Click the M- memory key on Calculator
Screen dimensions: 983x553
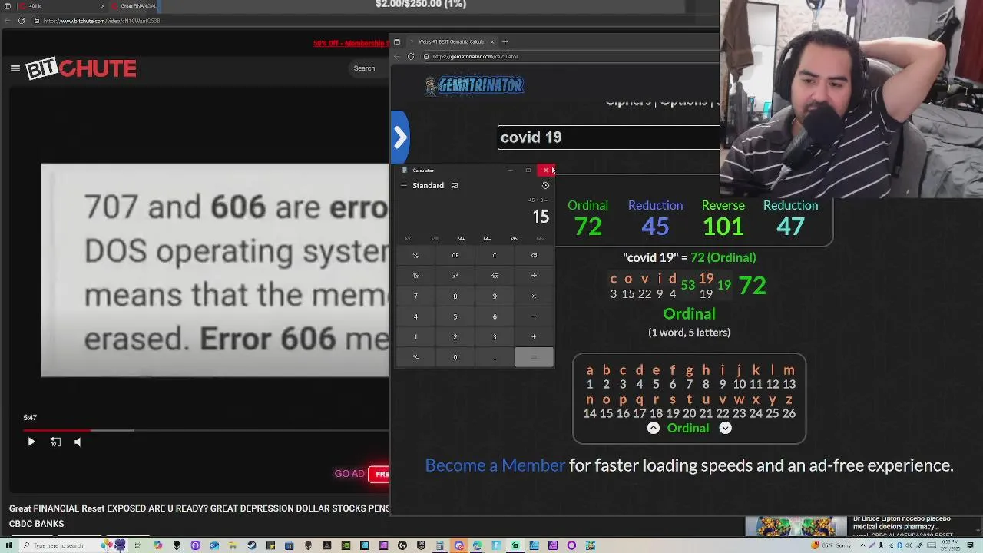click(x=487, y=238)
